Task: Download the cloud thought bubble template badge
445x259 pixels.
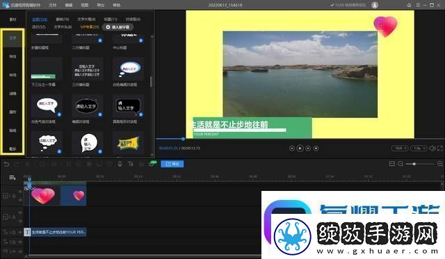Action: [x=59, y=151]
